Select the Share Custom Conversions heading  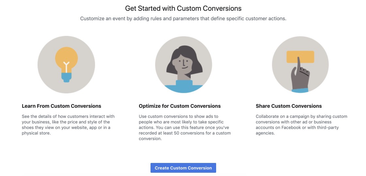(x=289, y=106)
